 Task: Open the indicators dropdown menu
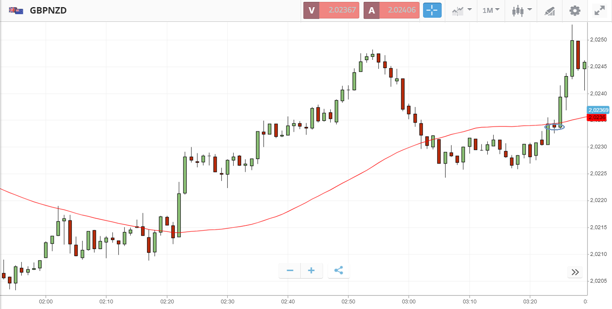(461, 10)
